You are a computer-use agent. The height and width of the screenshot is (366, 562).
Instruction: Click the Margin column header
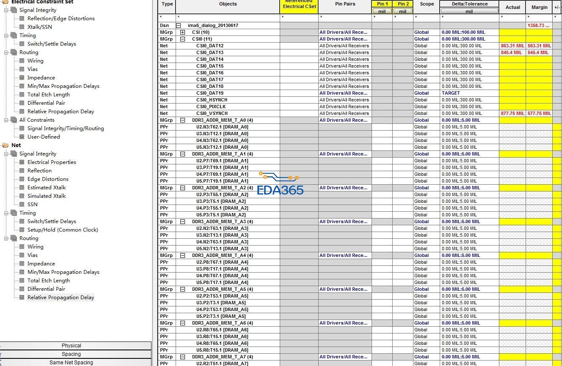pyautogui.click(x=540, y=7)
